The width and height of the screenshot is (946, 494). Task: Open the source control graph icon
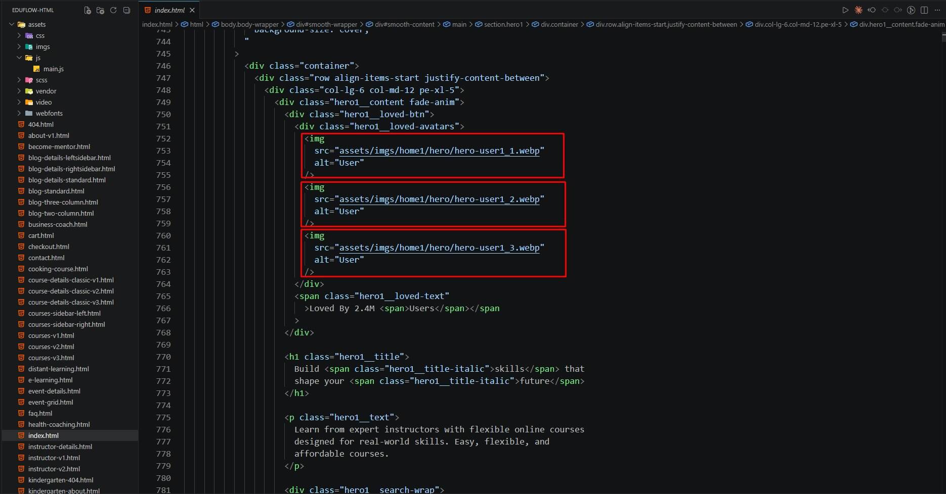point(911,10)
